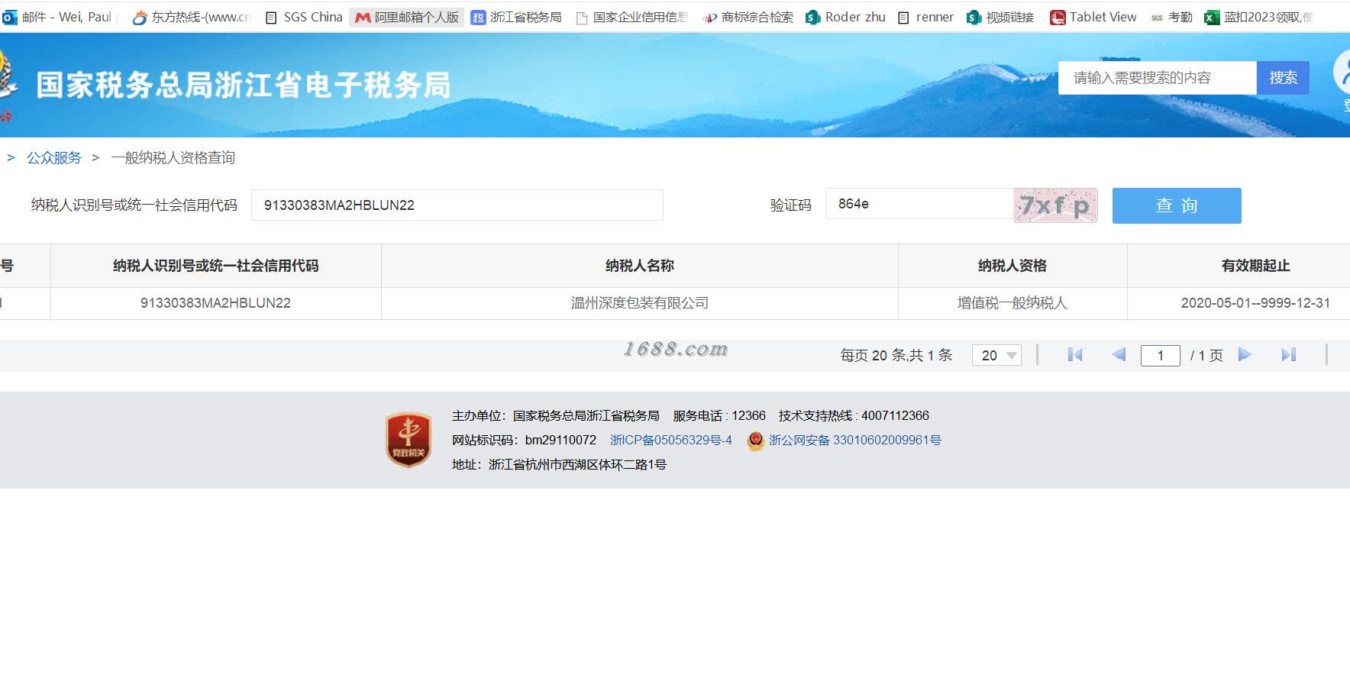This screenshot has height=694, width=1350.
Task: Go to first page of results
Action: [1075, 354]
